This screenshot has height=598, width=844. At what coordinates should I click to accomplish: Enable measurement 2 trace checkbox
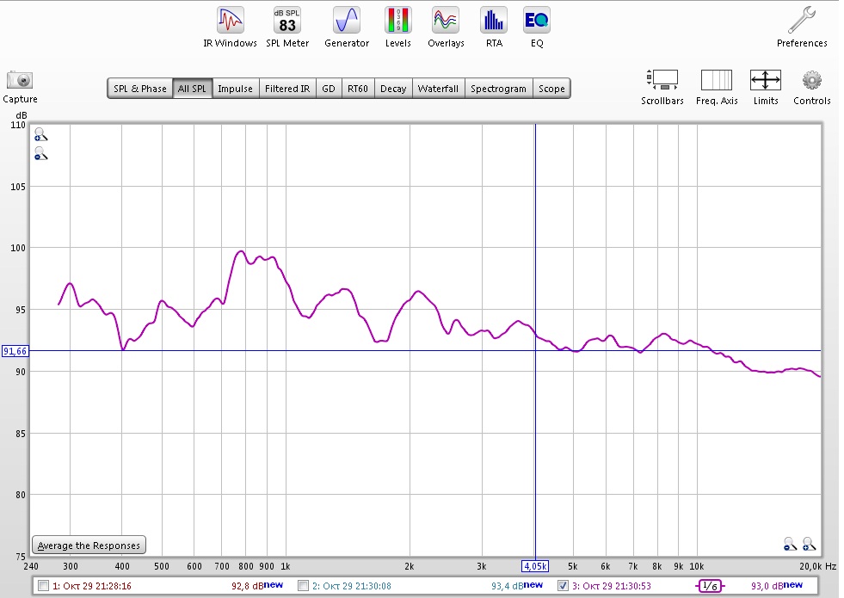303,586
